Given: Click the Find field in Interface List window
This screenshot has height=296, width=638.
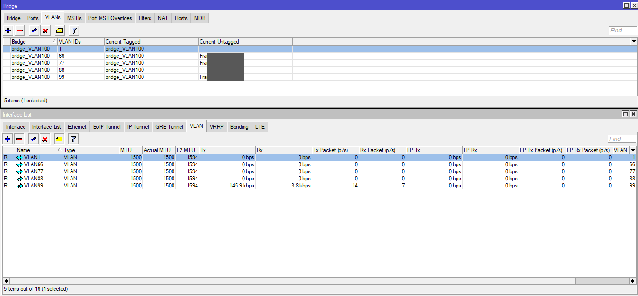Looking at the screenshot, I should tap(622, 139).
